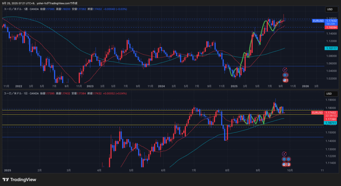Image resolution: width=341 pixels, height=186 pixels.
Task: Click the EU flag event icon on weekly chart
Action: 285,75
